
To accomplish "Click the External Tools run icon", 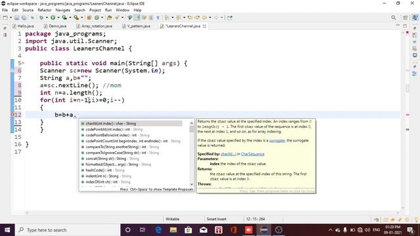I will pyautogui.click(x=76, y=18).
